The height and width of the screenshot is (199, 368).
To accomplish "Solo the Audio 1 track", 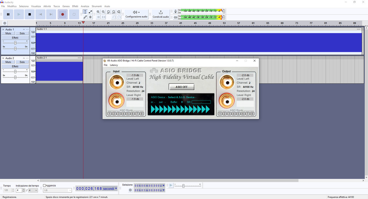I will pos(22,33).
